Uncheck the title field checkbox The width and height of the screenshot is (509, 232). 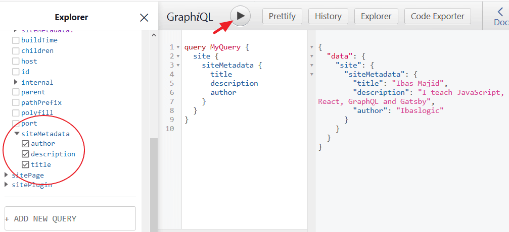point(25,164)
